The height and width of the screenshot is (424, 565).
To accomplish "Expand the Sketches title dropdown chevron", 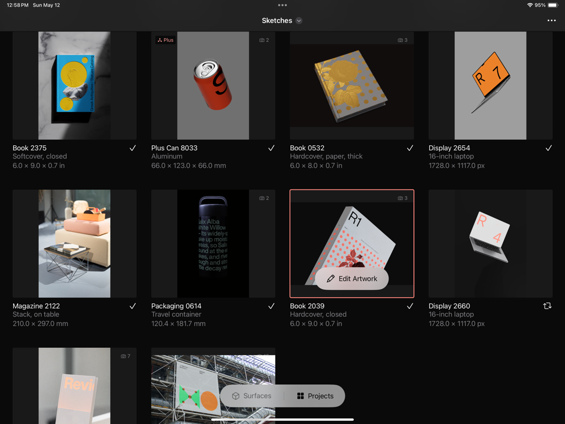I will pos(299,21).
